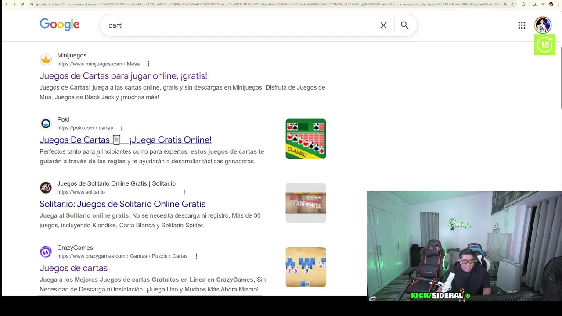Screen dimensions: 562x316
Task: Open the Chrome three-dot menu
Action: (558, 4)
